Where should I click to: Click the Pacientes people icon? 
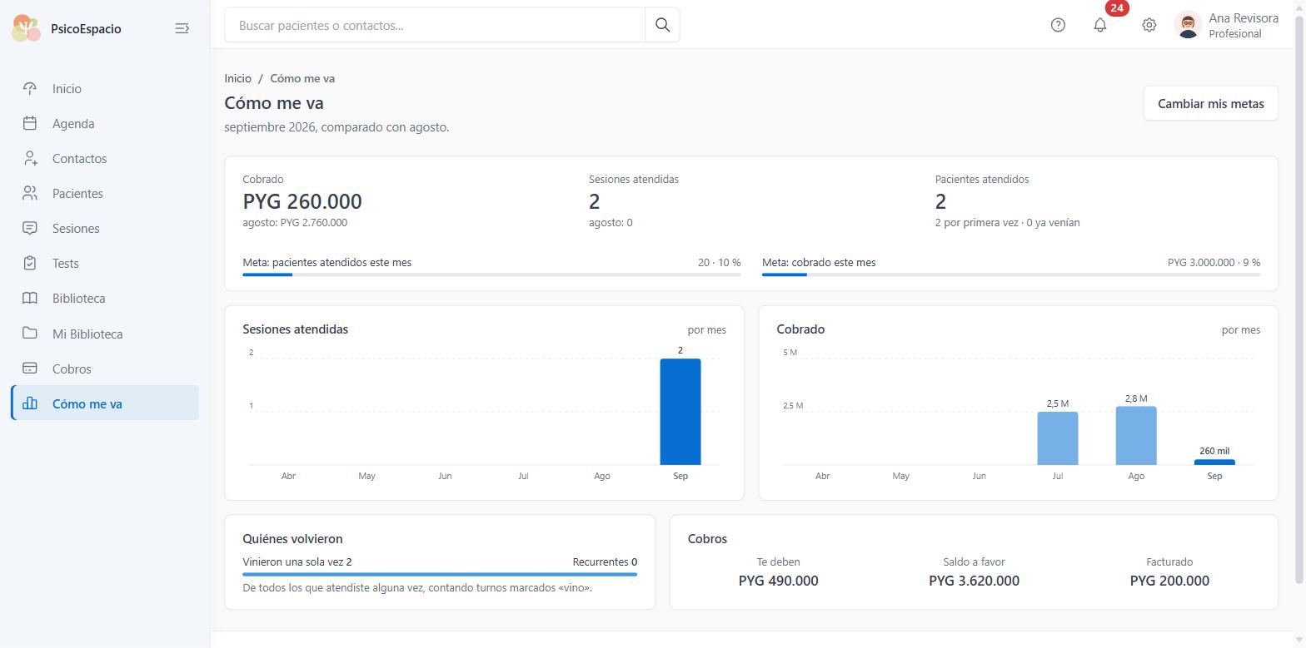pyautogui.click(x=30, y=193)
